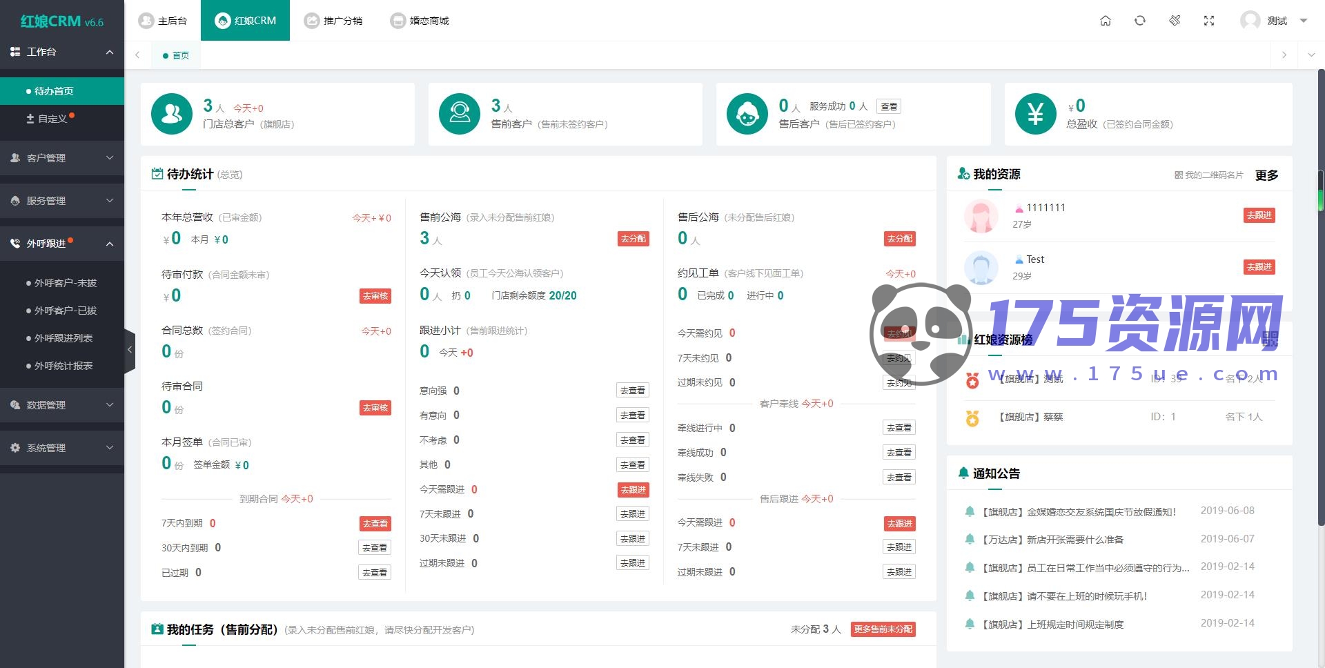Click the clear cache brush icon

(1175, 21)
